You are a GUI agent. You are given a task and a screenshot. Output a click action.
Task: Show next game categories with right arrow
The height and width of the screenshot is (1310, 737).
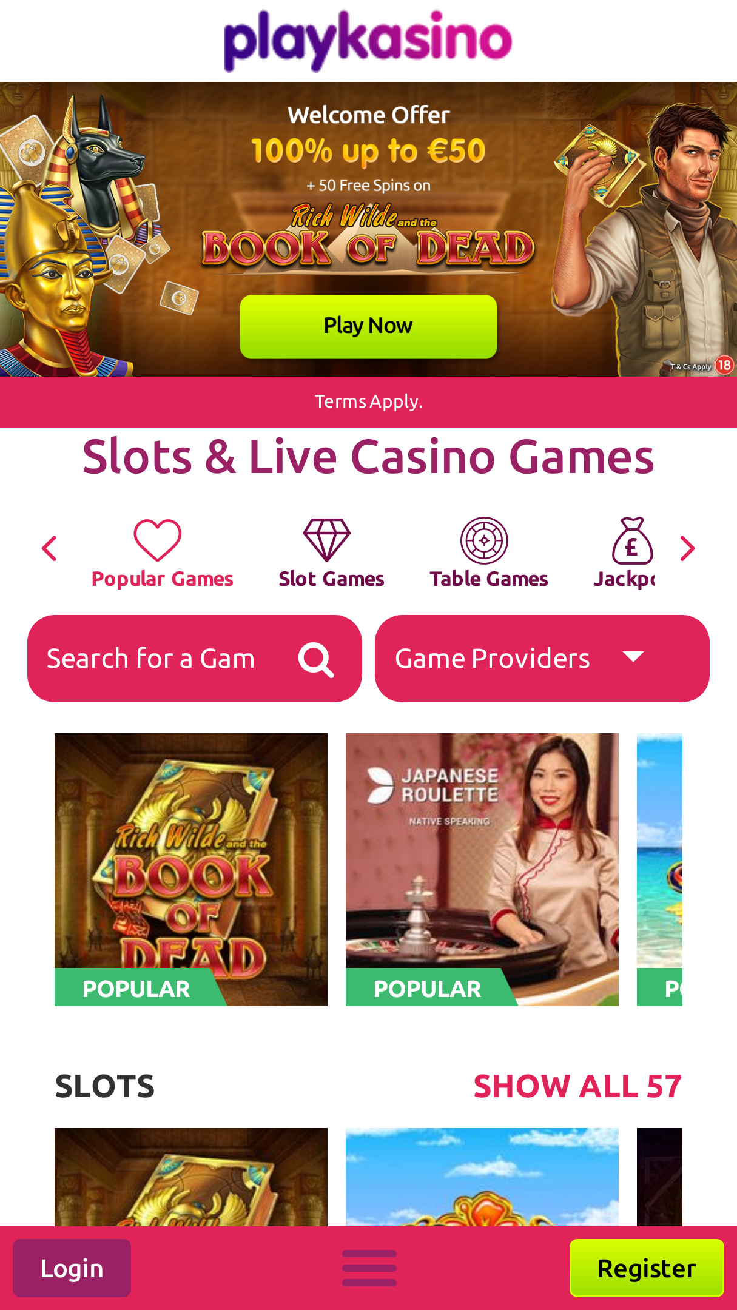(687, 549)
